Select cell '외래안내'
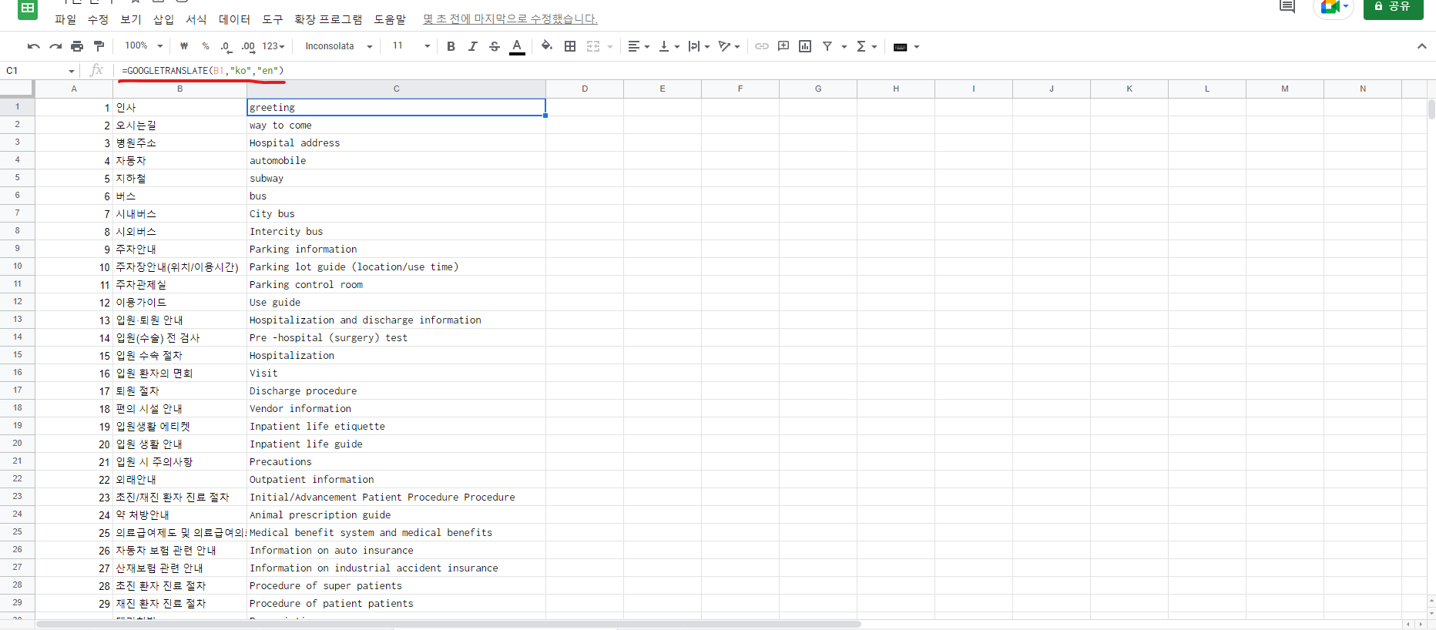The image size is (1436, 630). (x=179, y=479)
